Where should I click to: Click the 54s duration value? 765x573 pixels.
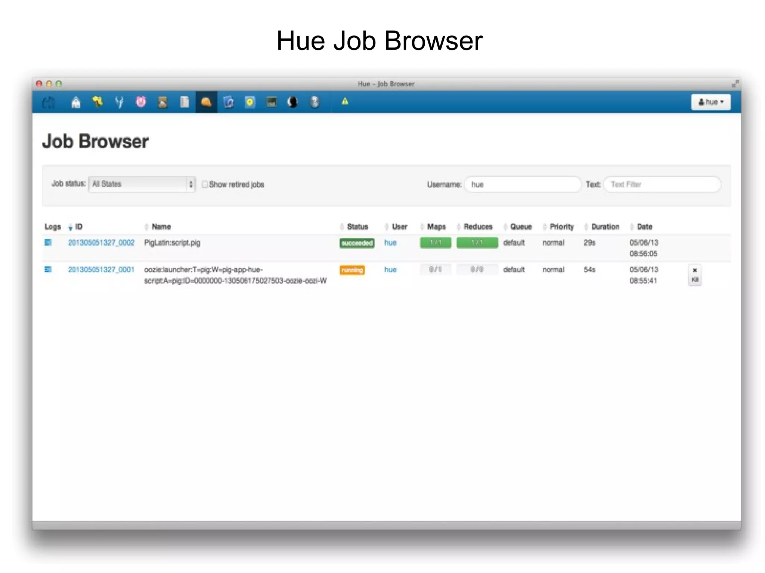pyautogui.click(x=589, y=270)
